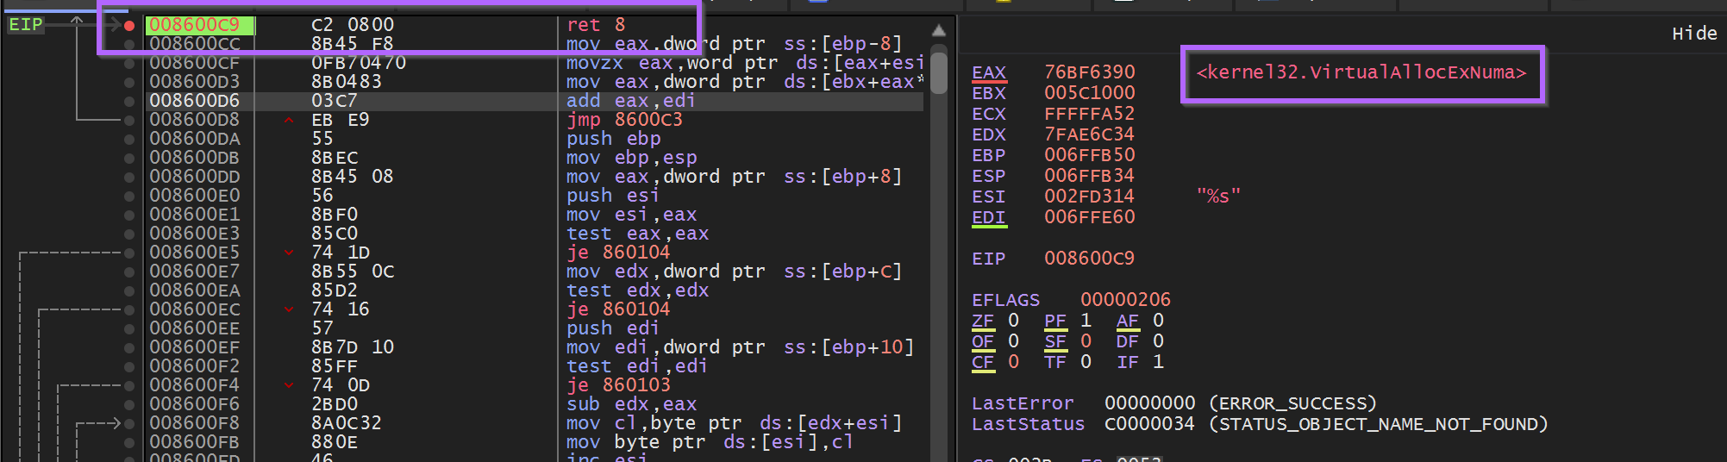Click the value next to the TF flag

(1086, 362)
